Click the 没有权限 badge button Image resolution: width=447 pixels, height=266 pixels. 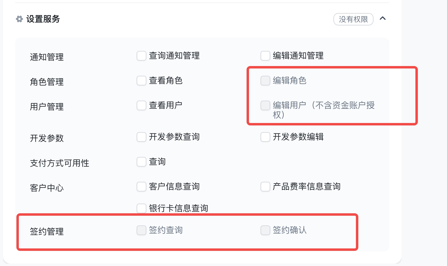coord(353,19)
